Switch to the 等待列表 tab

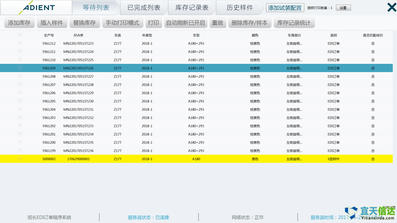point(96,7)
